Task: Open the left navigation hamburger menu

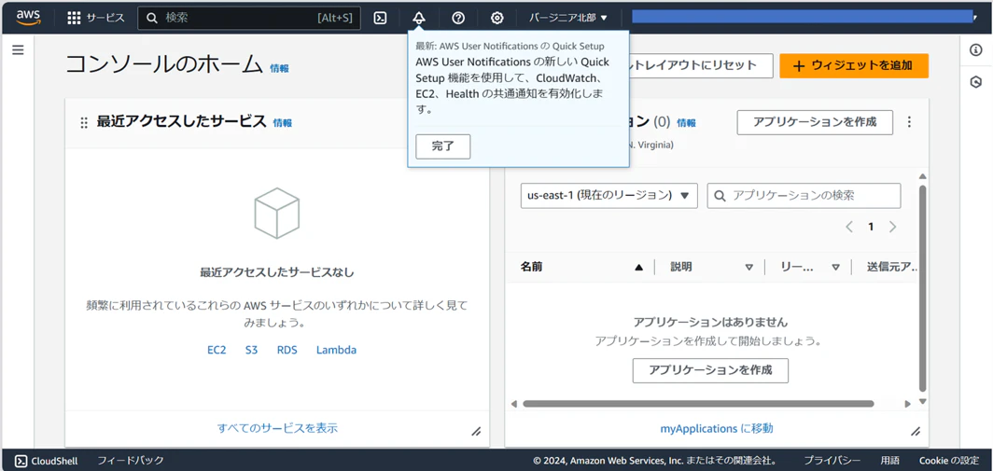Action: click(x=18, y=50)
